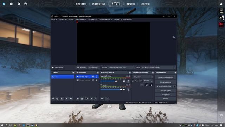The width and height of the screenshot is (225, 127).
Task: Open Windows Start menu
Action: 2,125
